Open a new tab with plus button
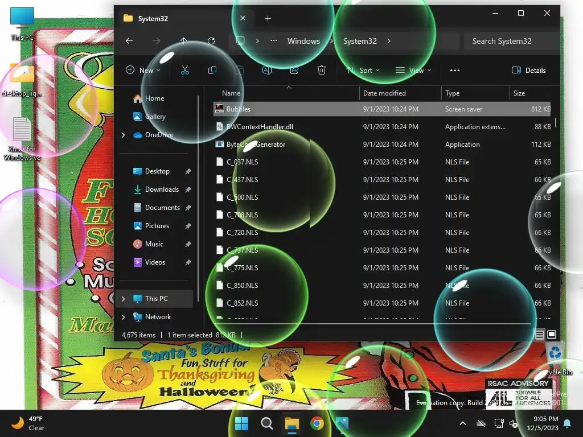The height and width of the screenshot is (437, 583). click(x=268, y=18)
